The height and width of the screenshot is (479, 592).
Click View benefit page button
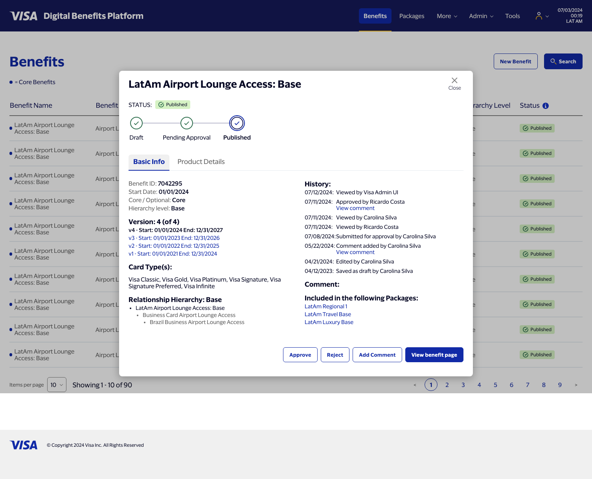[434, 355]
